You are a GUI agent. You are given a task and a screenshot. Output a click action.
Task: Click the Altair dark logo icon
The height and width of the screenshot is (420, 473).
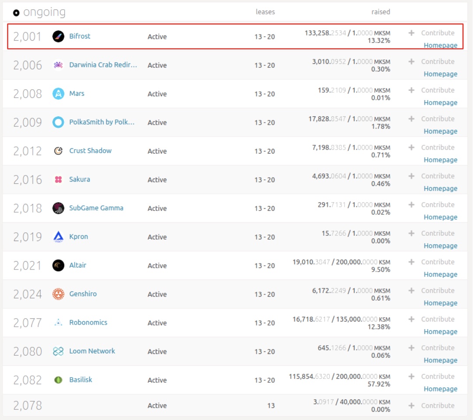coord(58,266)
